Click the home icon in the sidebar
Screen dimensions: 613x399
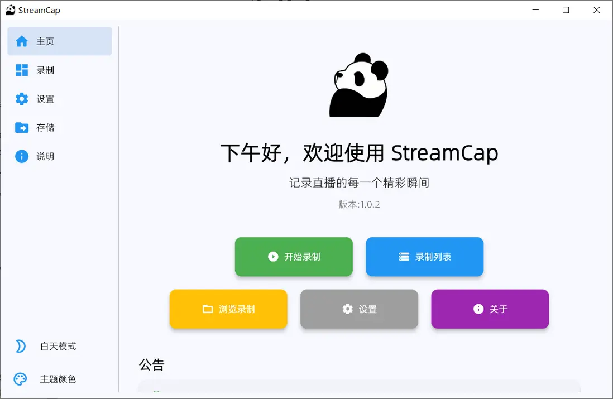click(22, 41)
